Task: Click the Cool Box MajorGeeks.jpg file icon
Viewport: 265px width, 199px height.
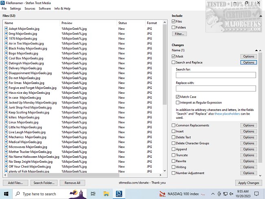Action: (6, 58)
